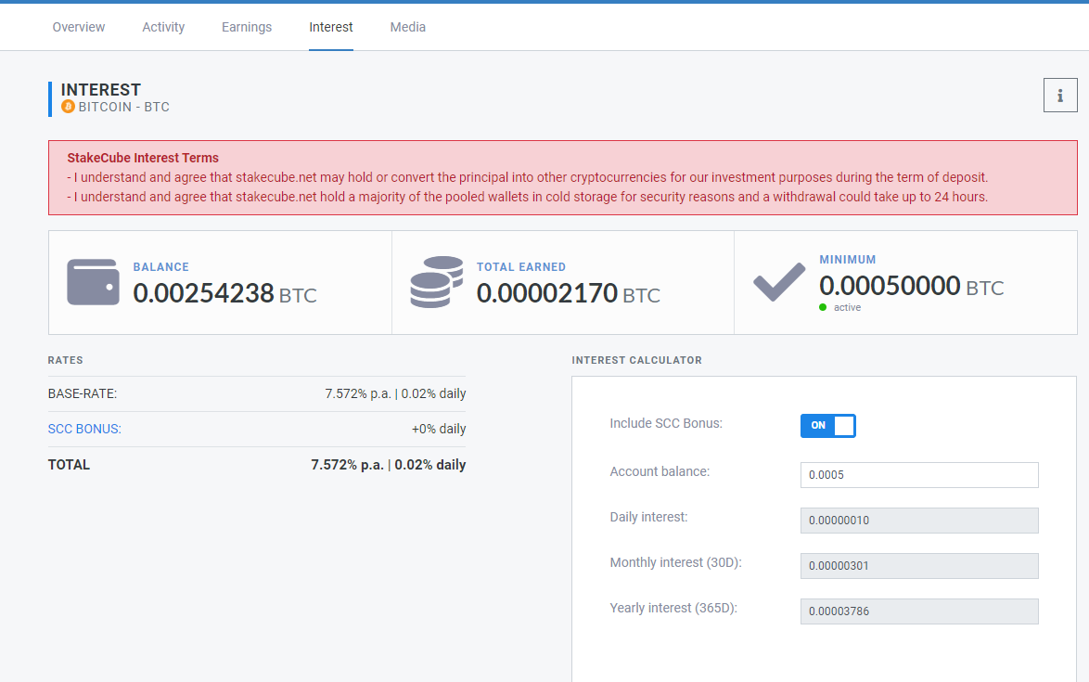Click the StakeCube Interest Terms heading
Viewport: 1089px width, 682px height.
[x=143, y=158]
